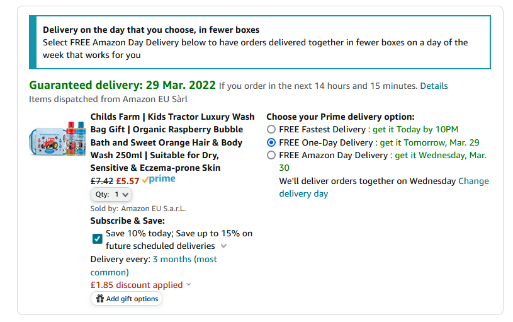
Task: Click the £1.85 discount applied text
Action: [137, 285]
